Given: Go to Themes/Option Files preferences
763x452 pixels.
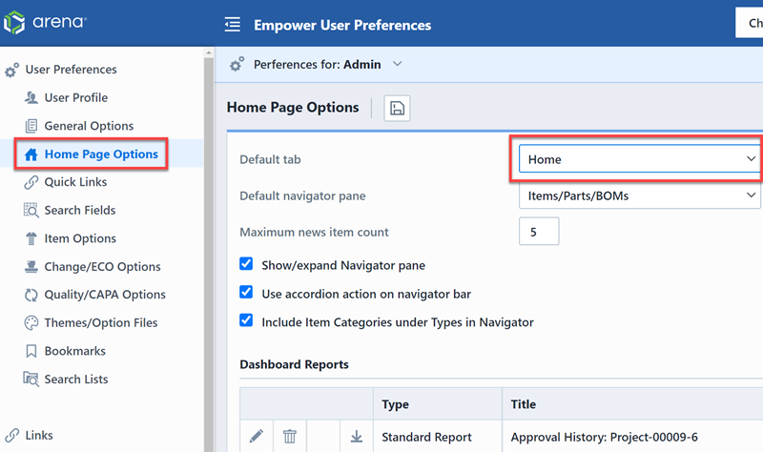Looking at the screenshot, I should (x=100, y=323).
